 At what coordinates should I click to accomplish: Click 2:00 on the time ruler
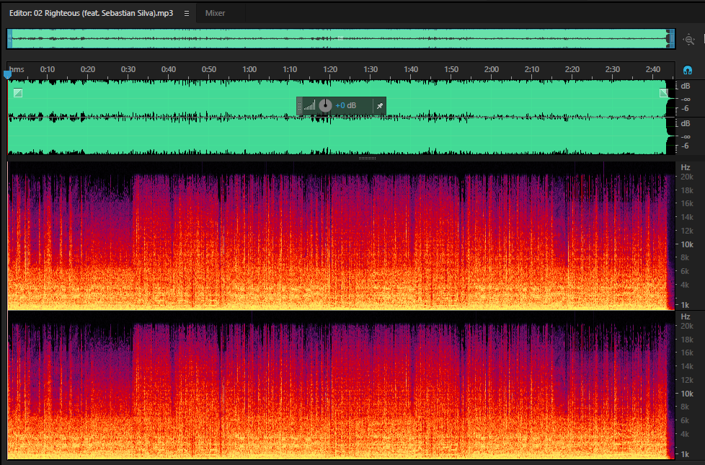[x=492, y=69]
